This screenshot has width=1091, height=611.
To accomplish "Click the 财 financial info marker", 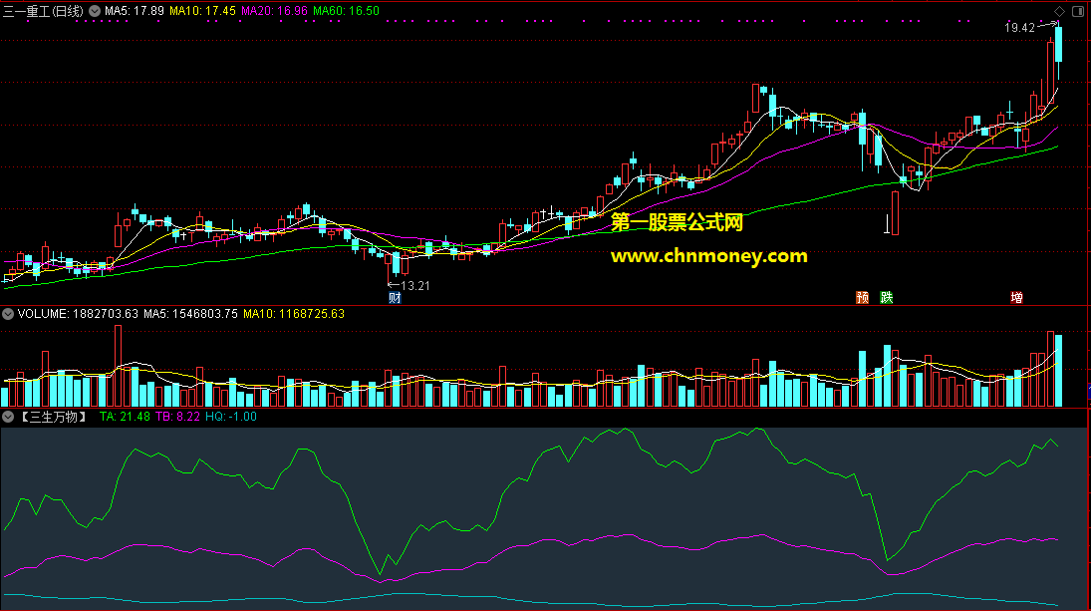I will click(x=395, y=298).
